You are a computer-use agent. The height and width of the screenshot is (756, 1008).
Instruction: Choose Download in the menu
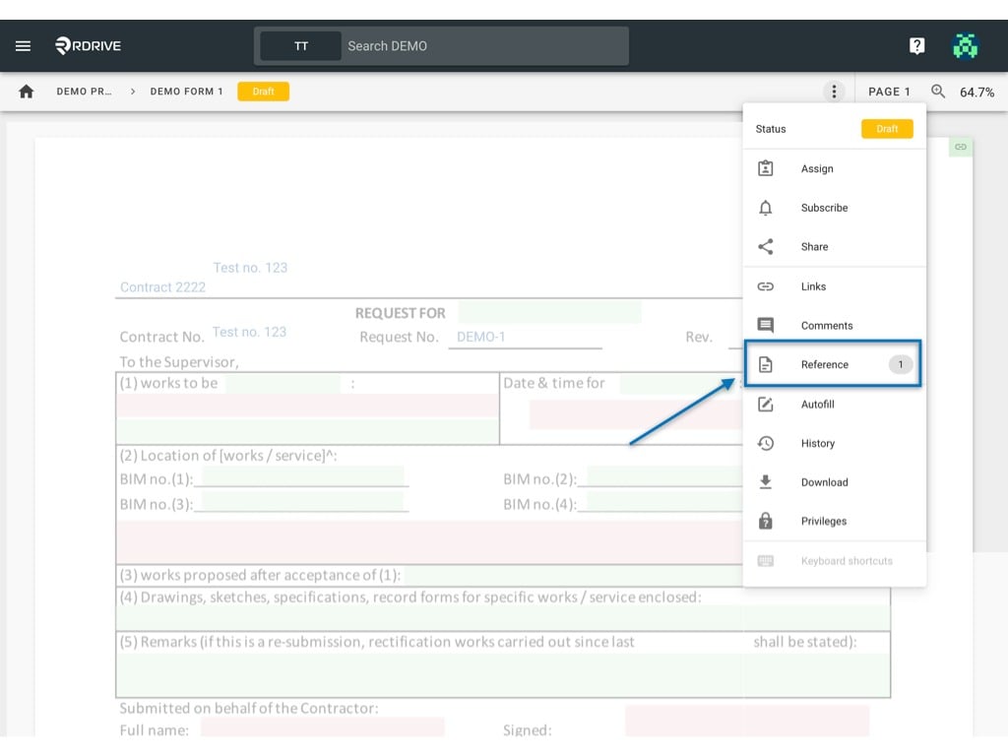[x=835, y=482]
